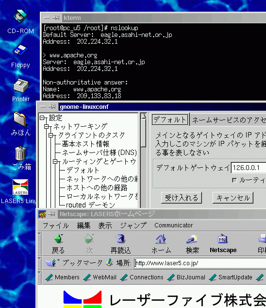This screenshot has height=308, width=266.
Task: Collapse the Netscape navigation toolbar handle
Action: (39, 244)
